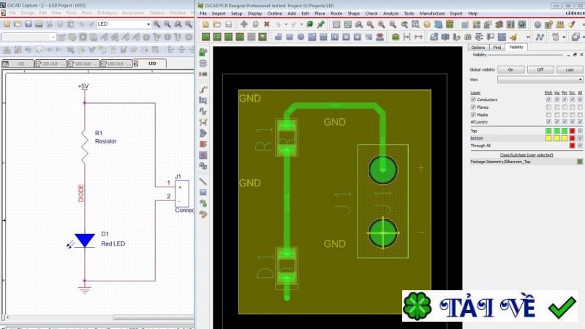Click the Bottom layer Etch yellow swatch
This screenshot has height=329, width=585.
tap(548, 138)
